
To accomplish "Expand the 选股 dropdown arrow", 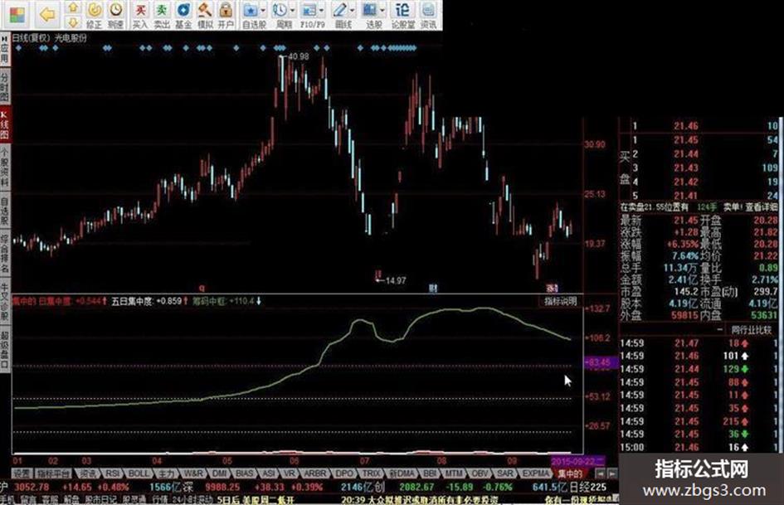I will point(383,10).
